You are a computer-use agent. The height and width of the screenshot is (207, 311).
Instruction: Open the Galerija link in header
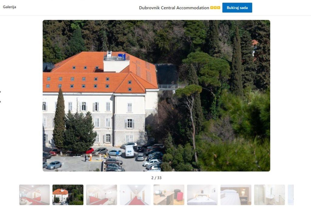[9, 7]
